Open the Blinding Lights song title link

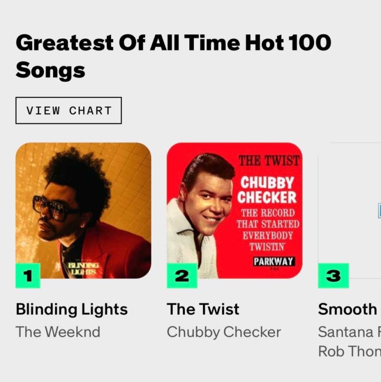pyautogui.click(x=72, y=309)
